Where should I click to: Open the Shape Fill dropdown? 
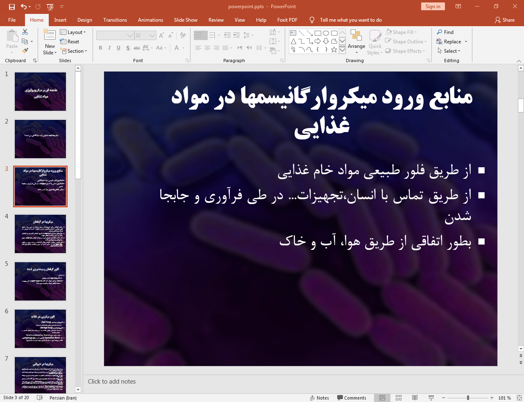coord(401,32)
